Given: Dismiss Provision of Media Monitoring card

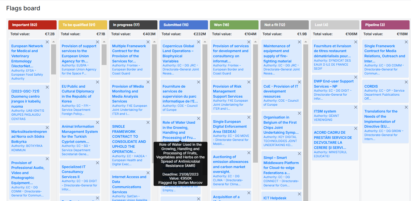Looking at the screenshot, I should pyautogui.click(x=148, y=82).
